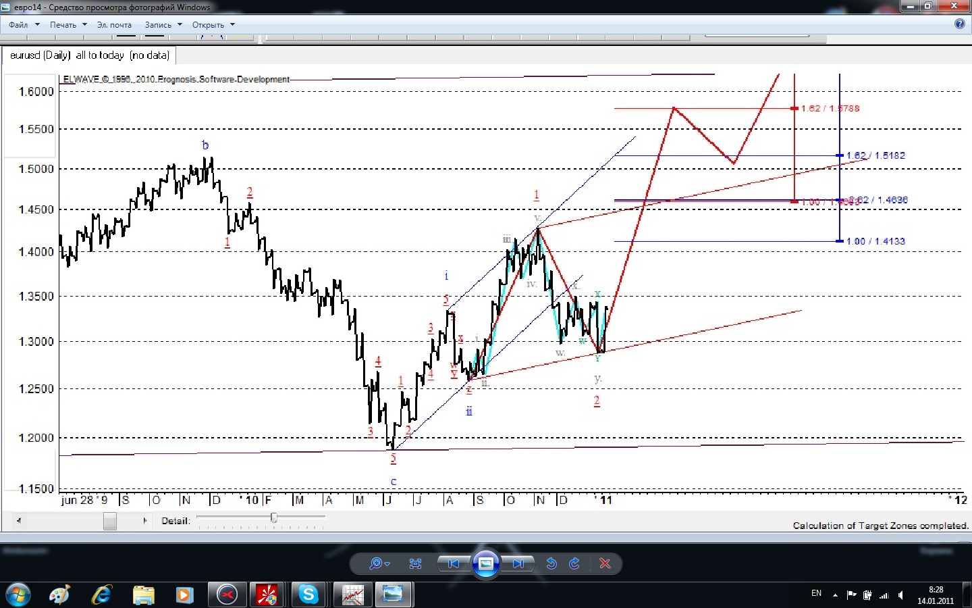Rotate the image counterclockwise

point(551,563)
